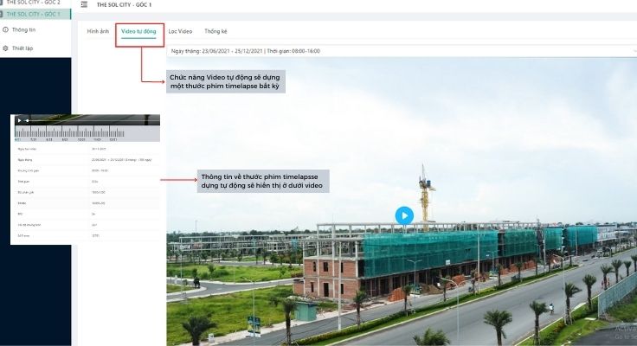Select THE SOL CITY - GÓC 2 in sidebar
The width and height of the screenshot is (637, 346).
coord(33,3)
